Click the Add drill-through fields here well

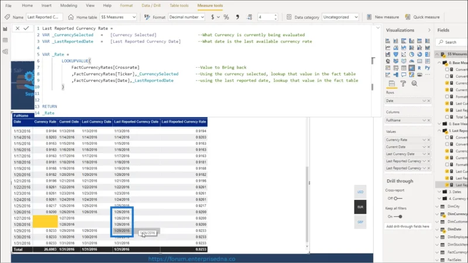(x=408, y=226)
